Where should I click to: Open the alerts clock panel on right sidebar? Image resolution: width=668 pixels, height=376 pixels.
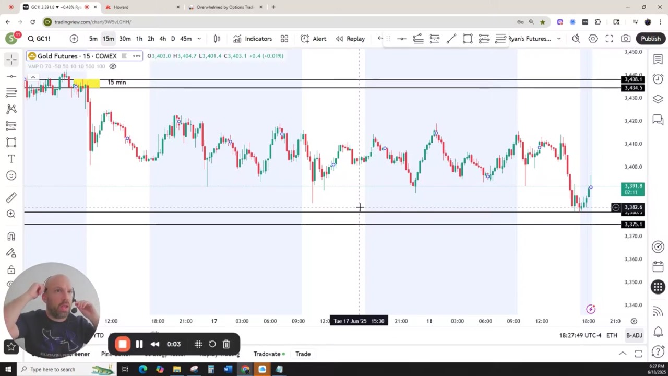pyautogui.click(x=658, y=79)
